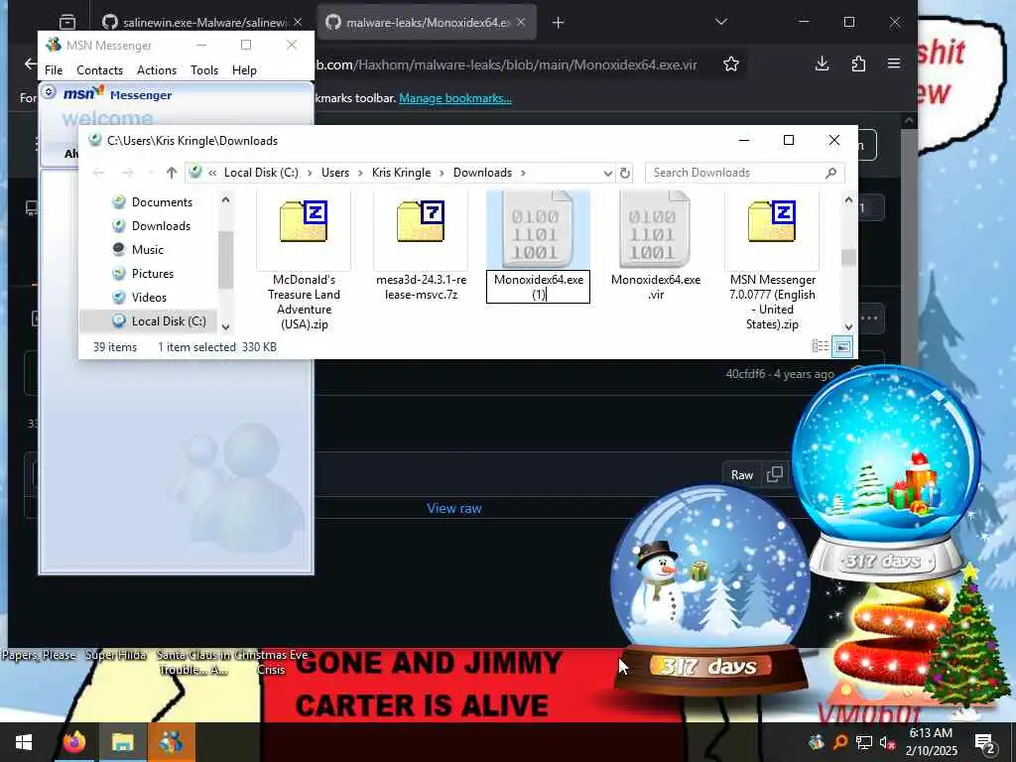
Task: Click the commit hash 40cfdf6 on GitHub
Action: pos(744,374)
